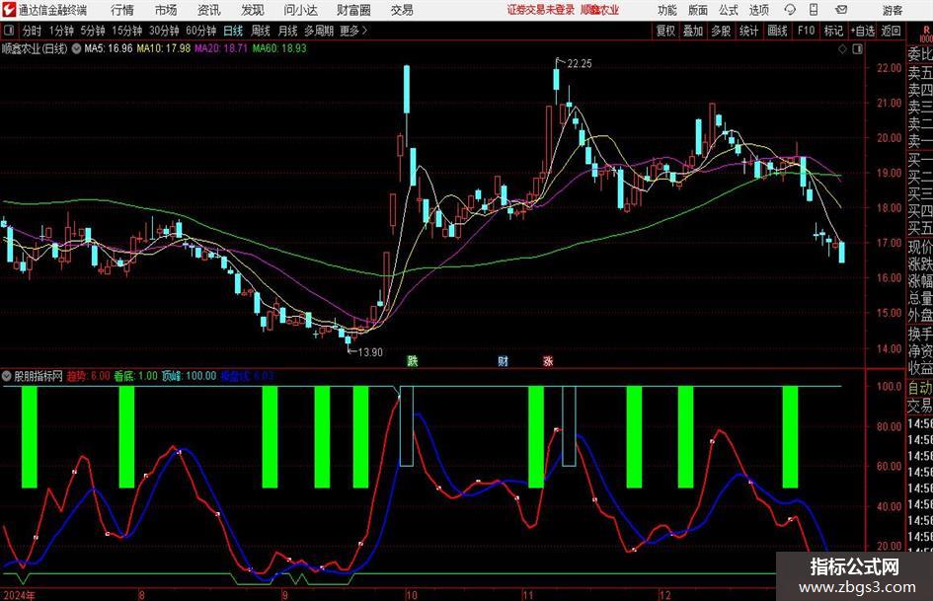Open the 交易 menu
This screenshot has width=933, height=601.
tap(402, 10)
